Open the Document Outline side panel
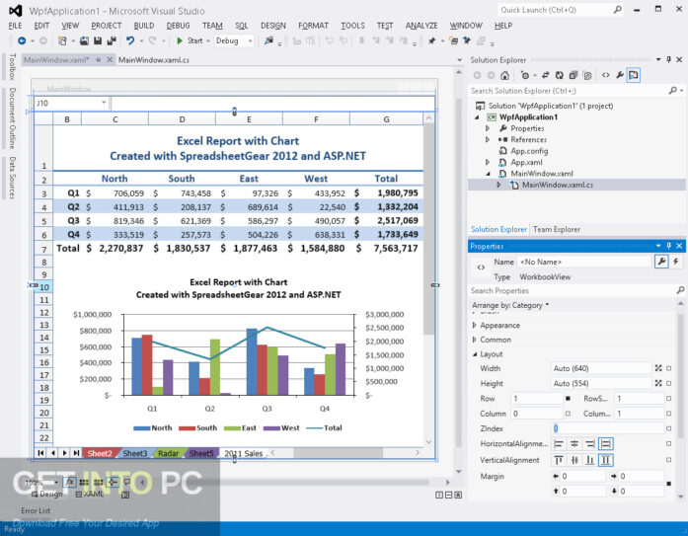Viewport: 688px width, 536px height. pos(12,118)
